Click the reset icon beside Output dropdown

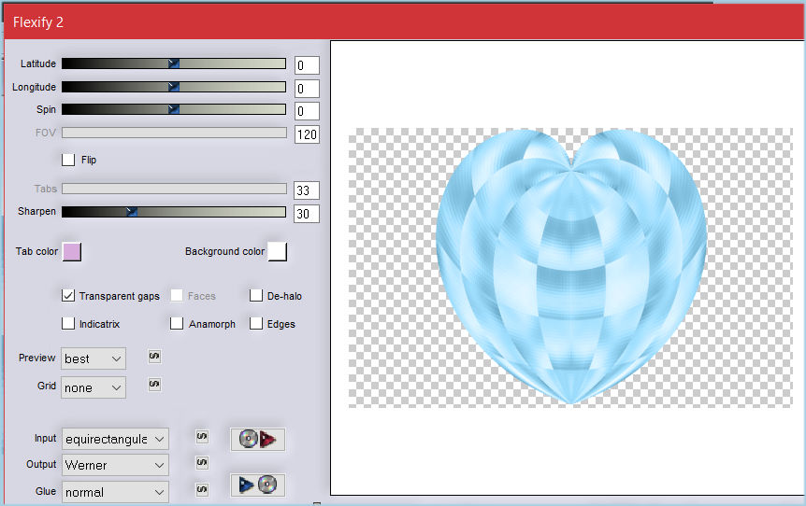pyautogui.click(x=202, y=463)
